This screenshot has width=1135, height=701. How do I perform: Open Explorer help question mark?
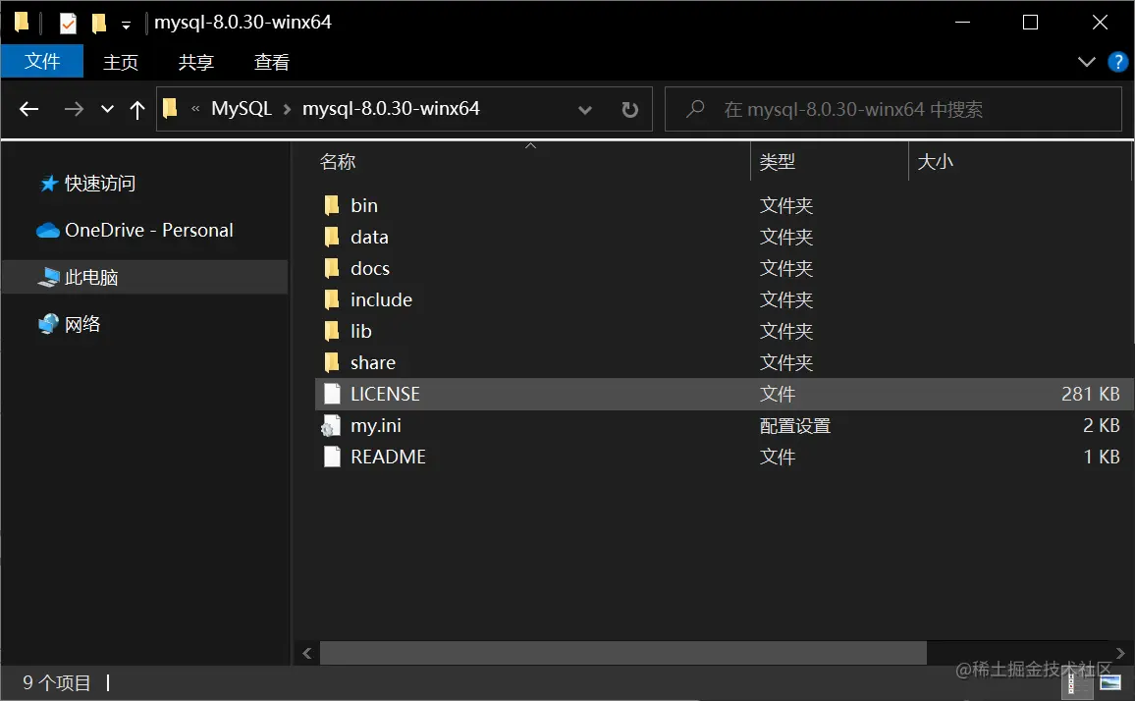1117,62
